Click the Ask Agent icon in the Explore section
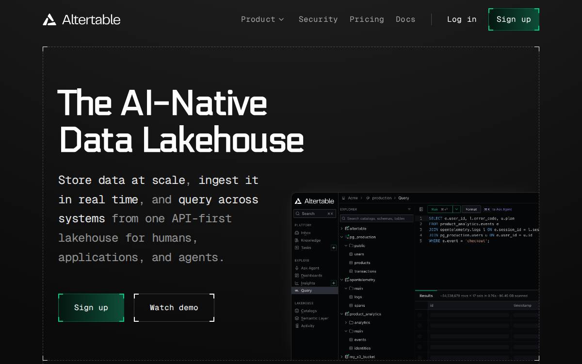 [297, 268]
